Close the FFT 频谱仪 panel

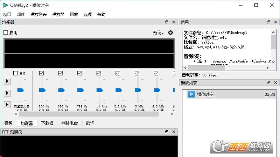pos(174,132)
